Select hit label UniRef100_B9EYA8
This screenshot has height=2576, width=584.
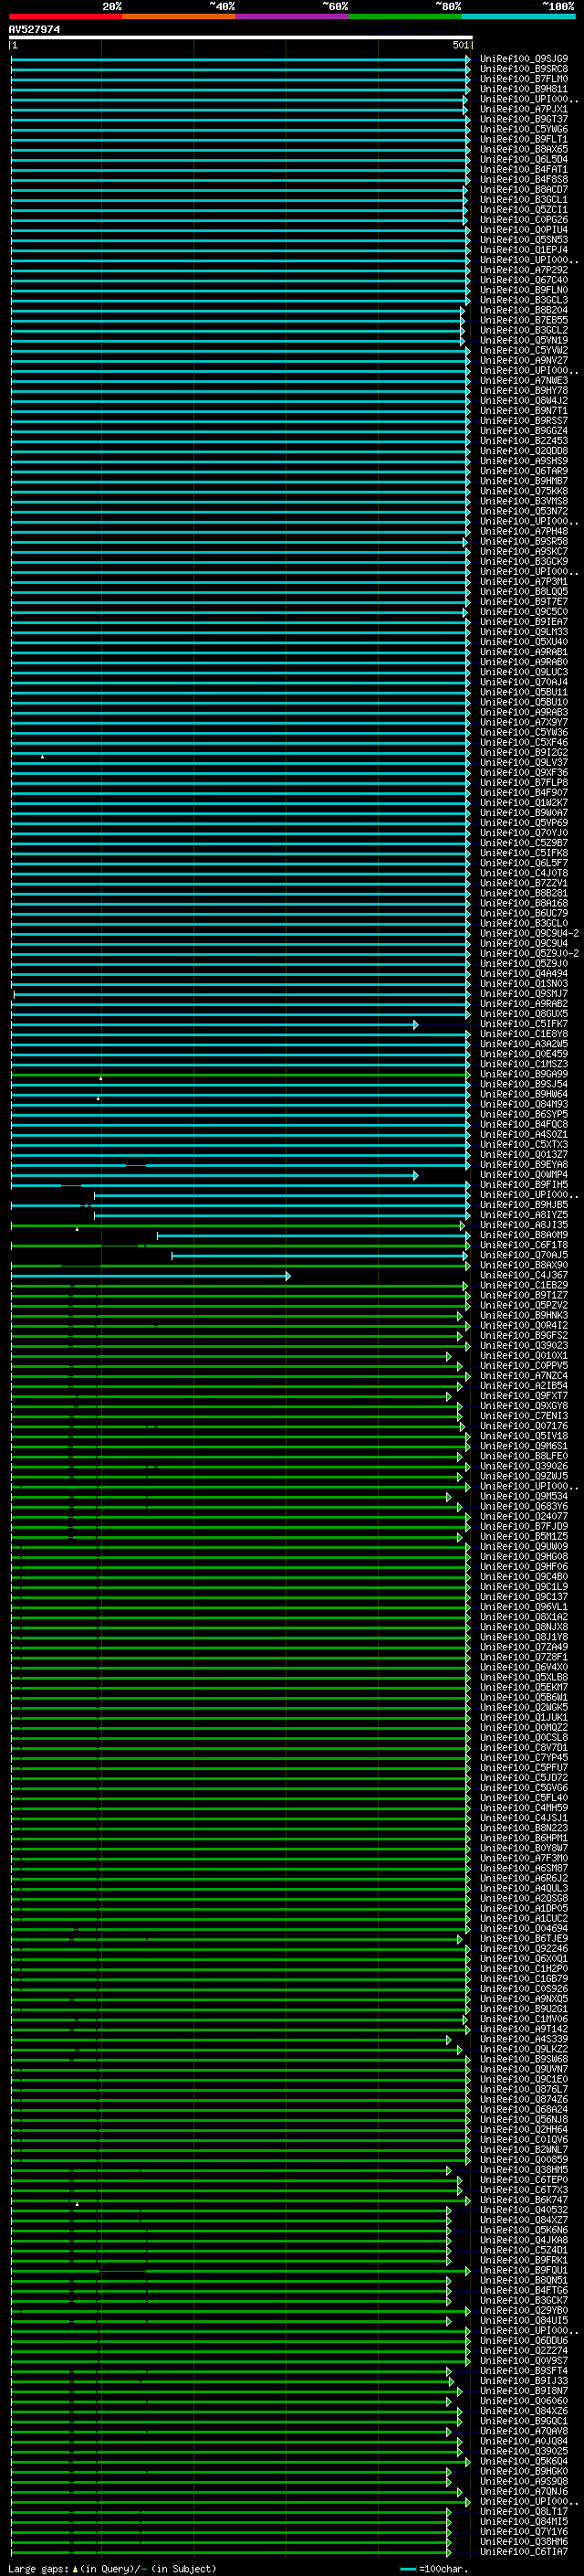tap(524, 1165)
